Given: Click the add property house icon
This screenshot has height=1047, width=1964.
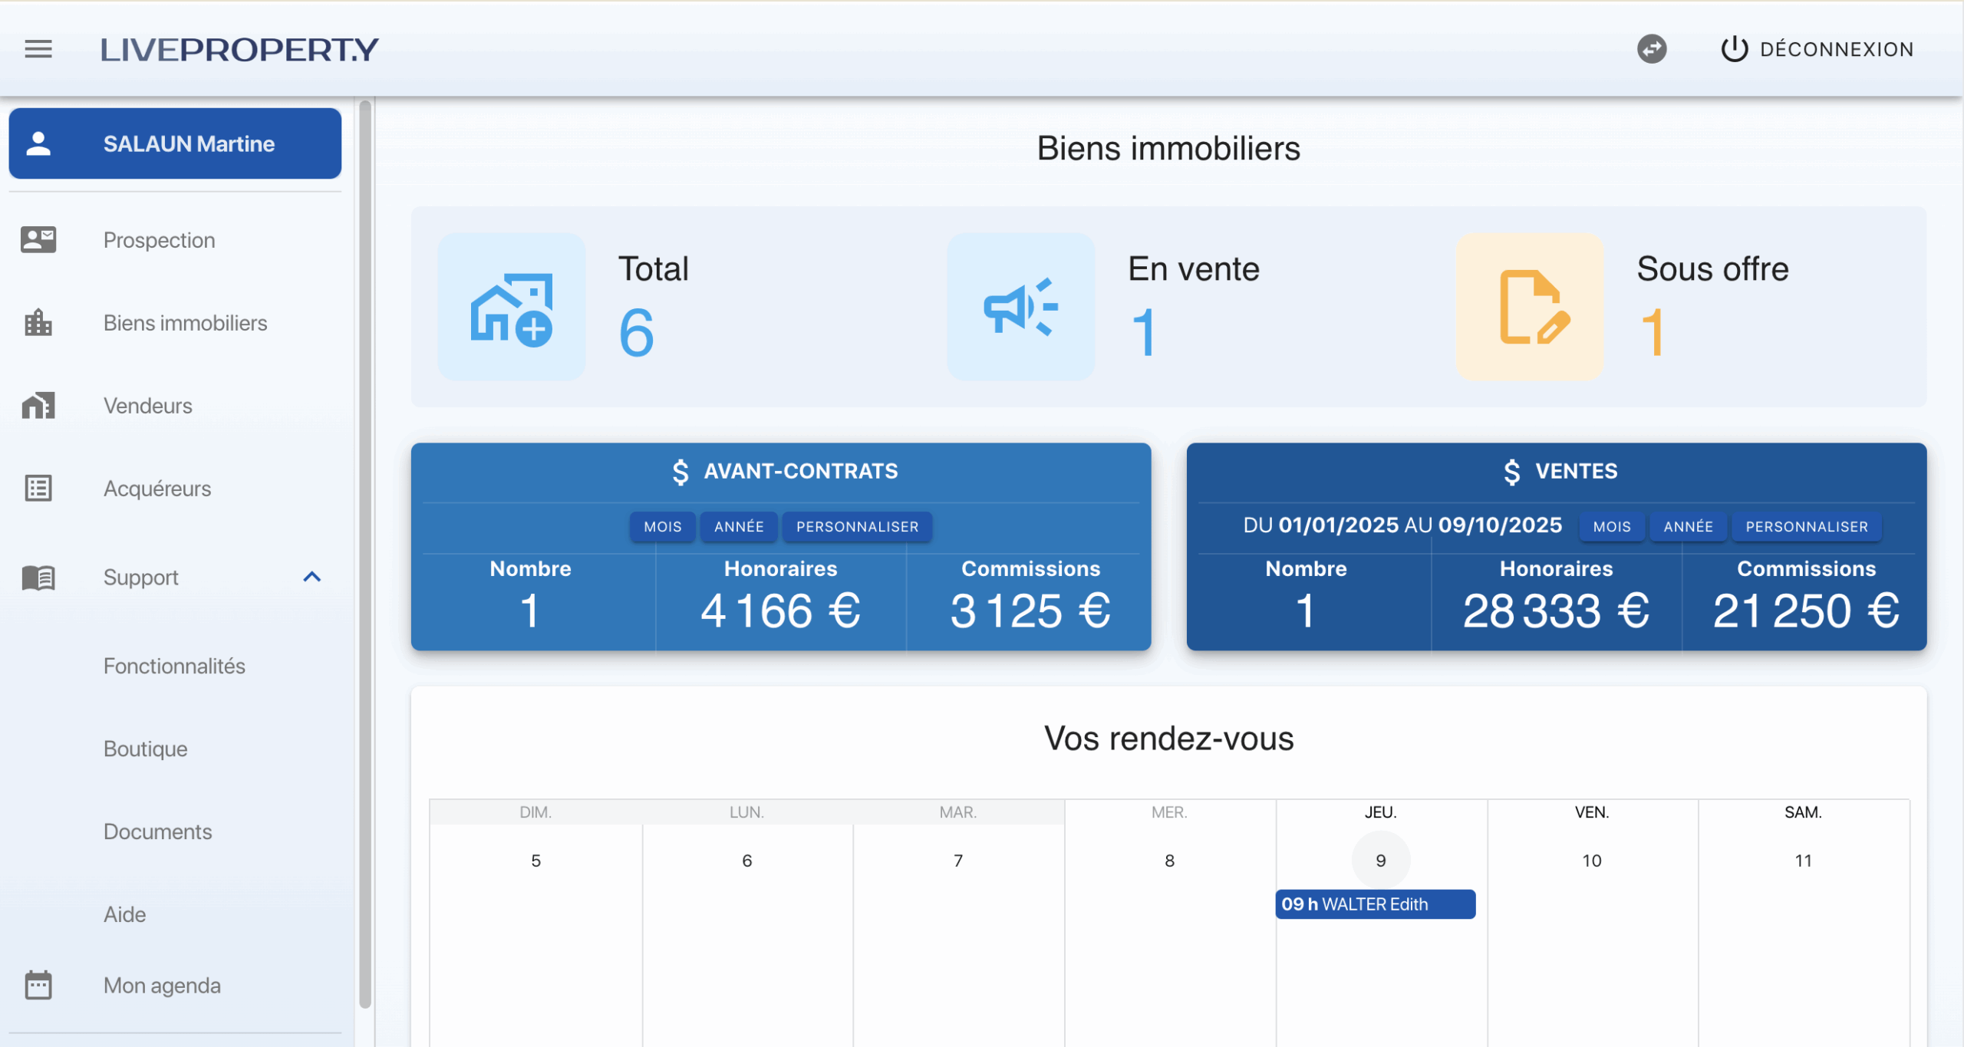Looking at the screenshot, I should click(x=511, y=308).
